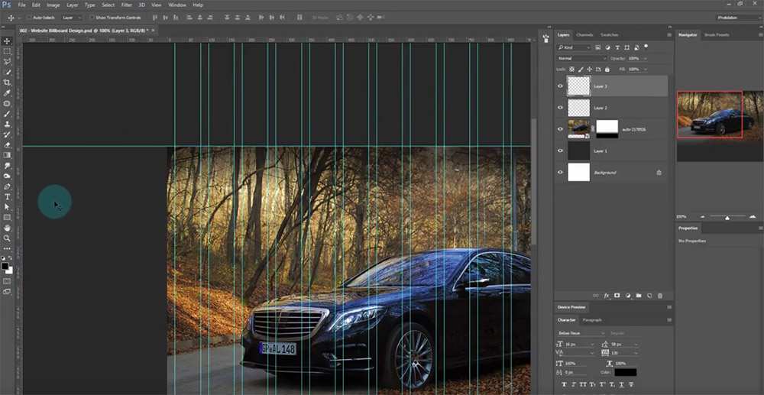The image size is (764, 395).
Task: Click the black text Color swatch
Action: click(626, 372)
